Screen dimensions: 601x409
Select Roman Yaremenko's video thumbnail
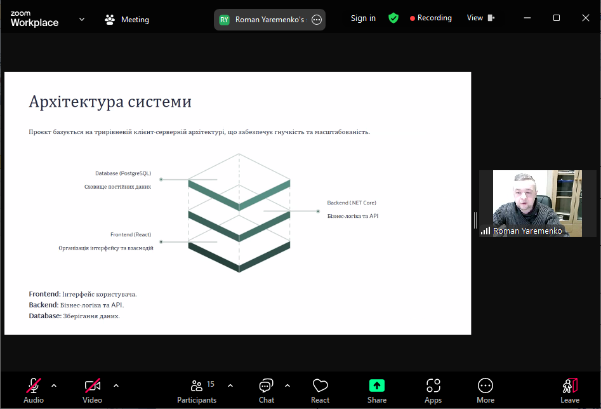pyautogui.click(x=537, y=203)
